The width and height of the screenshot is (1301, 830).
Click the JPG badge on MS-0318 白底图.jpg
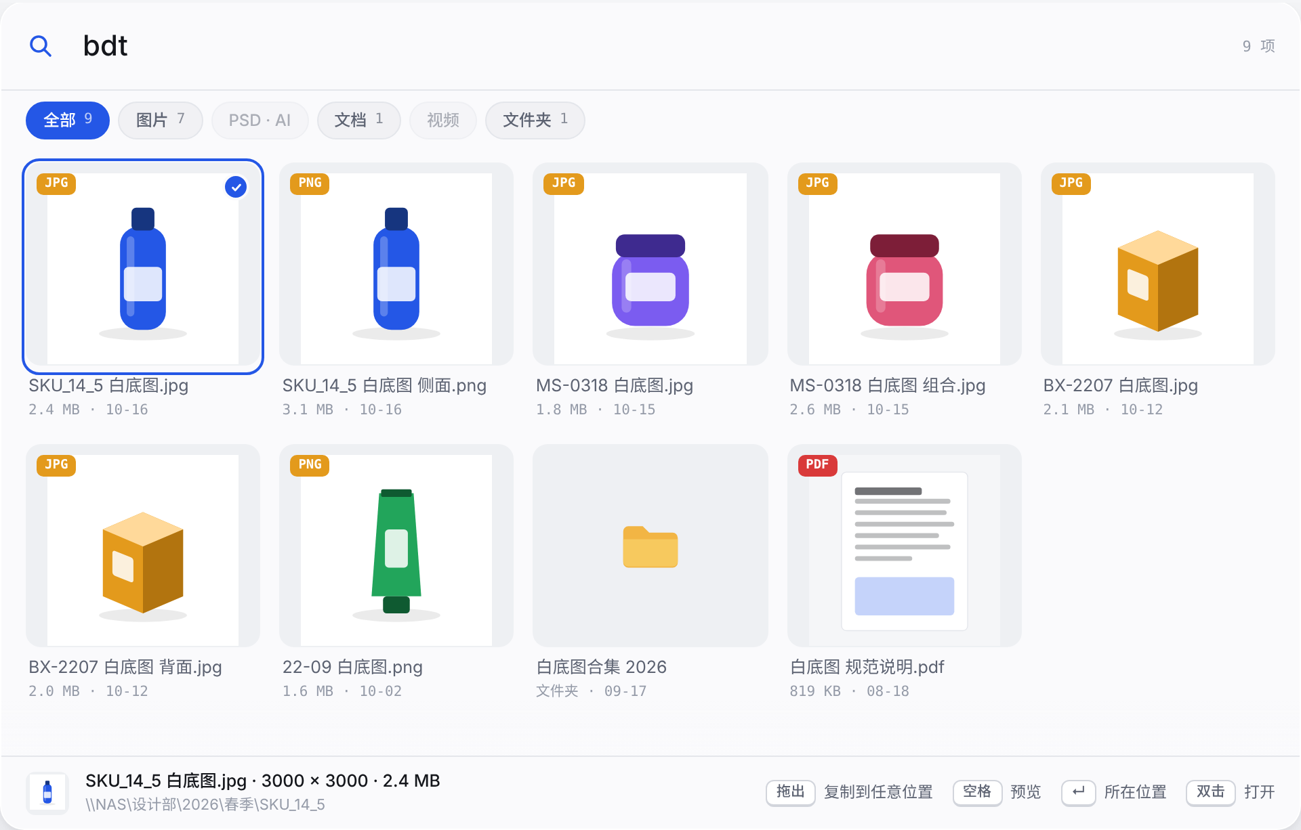point(564,183)
